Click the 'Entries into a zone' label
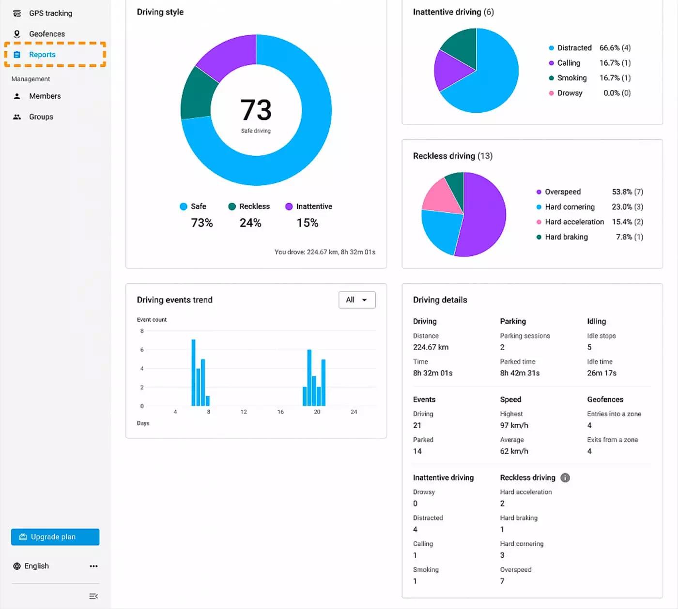 click(x=614, y=414)
